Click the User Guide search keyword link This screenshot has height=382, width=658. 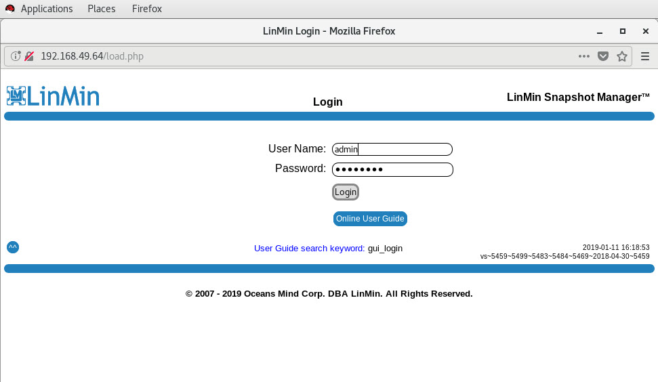point(309,249)
